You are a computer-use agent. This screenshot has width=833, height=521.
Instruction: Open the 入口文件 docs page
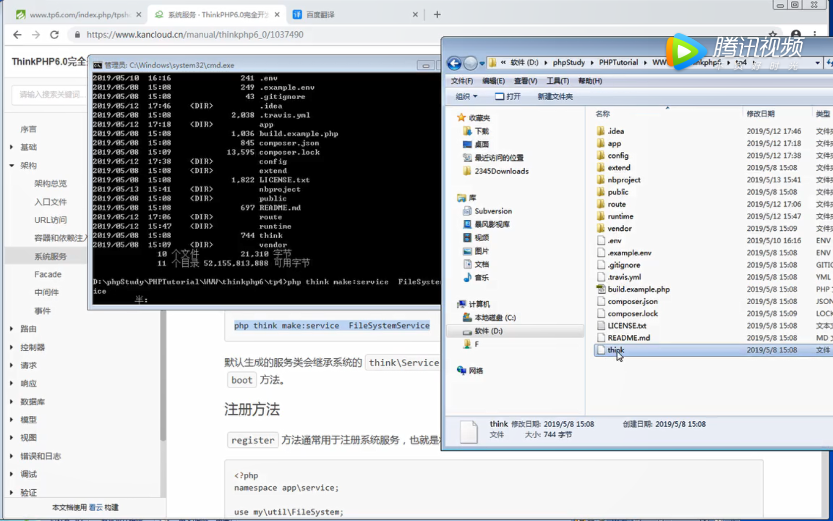pos(50,201)
